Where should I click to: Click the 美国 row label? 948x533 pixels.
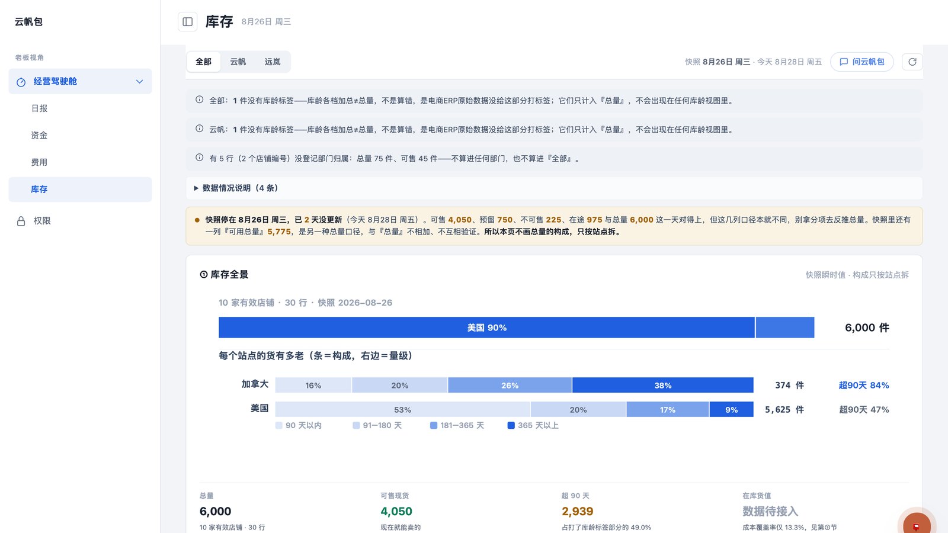click(260, 409)
